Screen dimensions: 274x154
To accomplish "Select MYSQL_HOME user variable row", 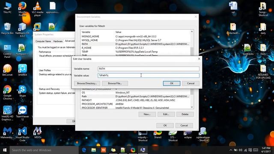I will (x=135, y=40).
